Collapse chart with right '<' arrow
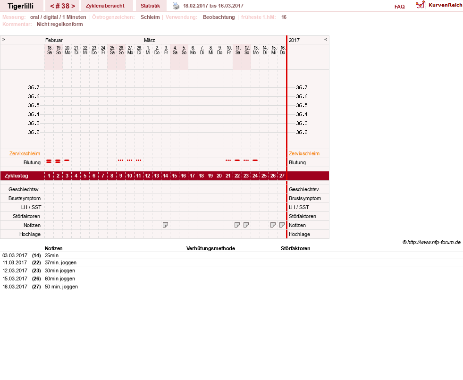 coord(326,39)
